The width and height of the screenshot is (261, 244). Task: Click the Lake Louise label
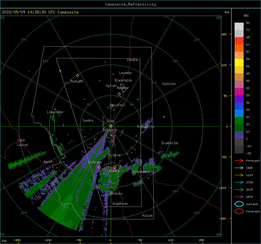click(22, 142)
